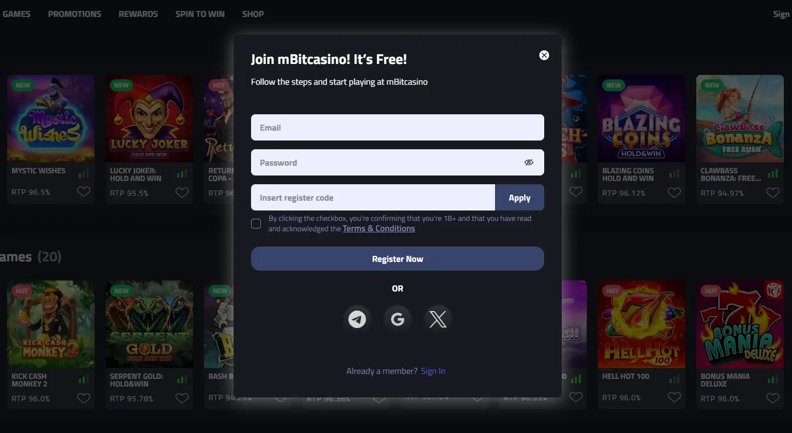Viewport: 792px width, 433px height.
Task: Register using the X social icon
Action: coord(437,319)
